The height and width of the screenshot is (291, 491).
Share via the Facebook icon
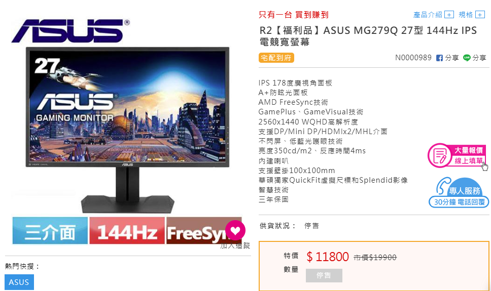(x=439, y=58)
